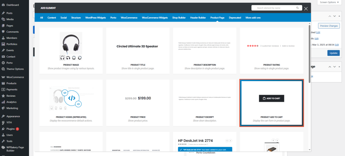Click the Analytics sidebar icon

pyautogui.click(x=3, y=102)
